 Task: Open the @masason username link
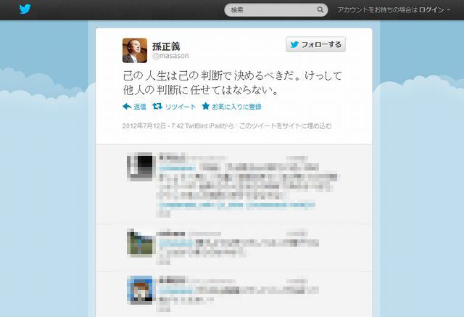[x=170, y=56]
